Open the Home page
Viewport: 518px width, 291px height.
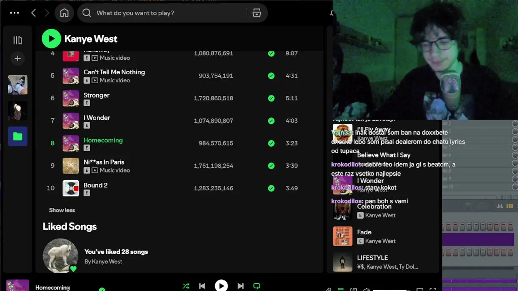[x=64, y=13]
